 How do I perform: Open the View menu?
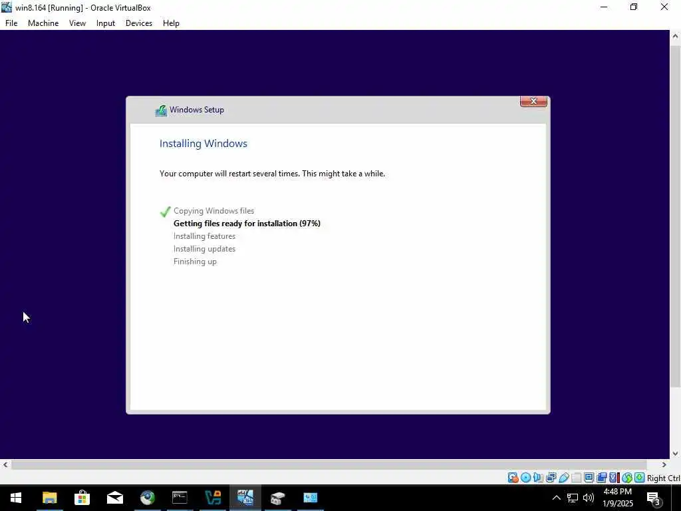[77, 23]
